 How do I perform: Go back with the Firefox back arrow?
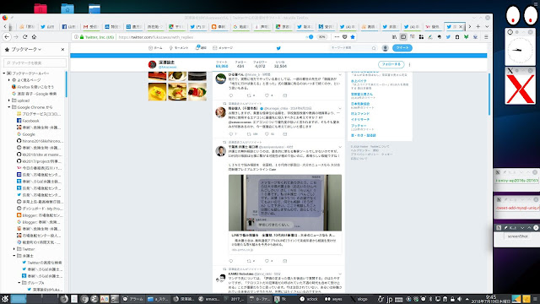point(7,36)
